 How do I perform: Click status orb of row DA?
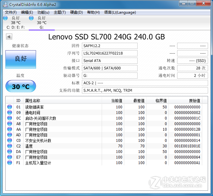pos(10,151)
